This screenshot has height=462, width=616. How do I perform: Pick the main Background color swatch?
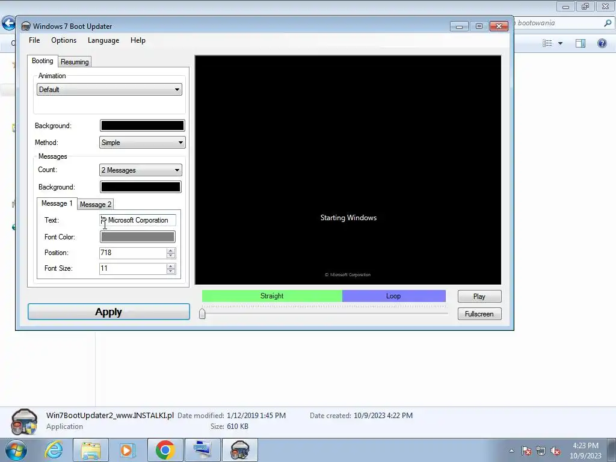click(142, 126)
